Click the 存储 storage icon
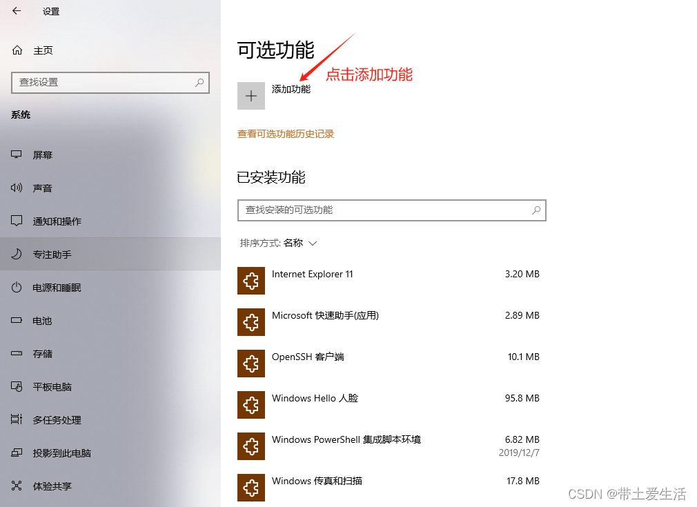 (17, 353)
